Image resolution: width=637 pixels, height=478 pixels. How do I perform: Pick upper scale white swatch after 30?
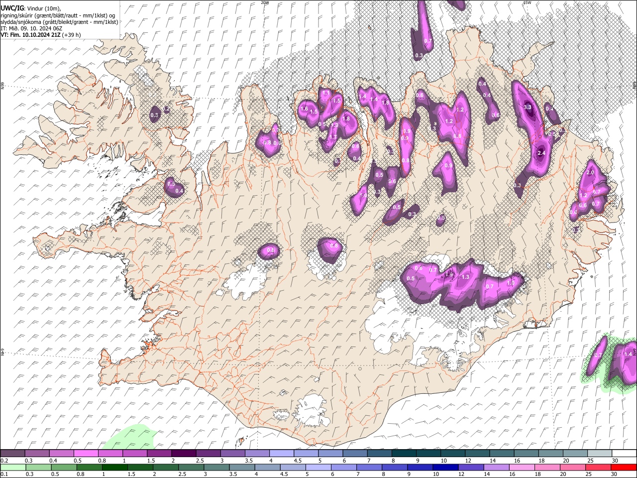(624, 453)
